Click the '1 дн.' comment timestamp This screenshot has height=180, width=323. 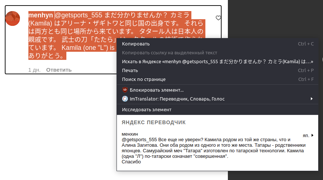click(x=34, y=70)
